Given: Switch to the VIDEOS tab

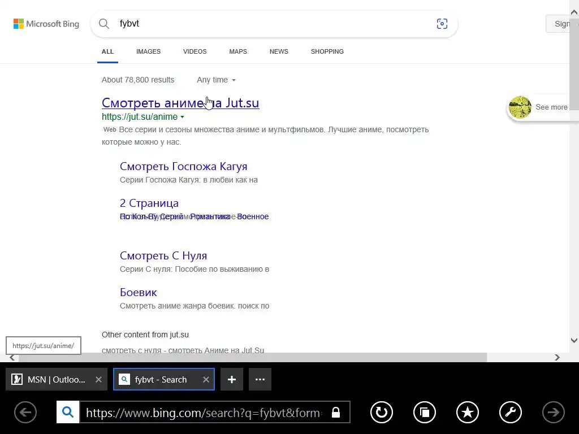Looking at the screenshot, I should click(195, 51).
